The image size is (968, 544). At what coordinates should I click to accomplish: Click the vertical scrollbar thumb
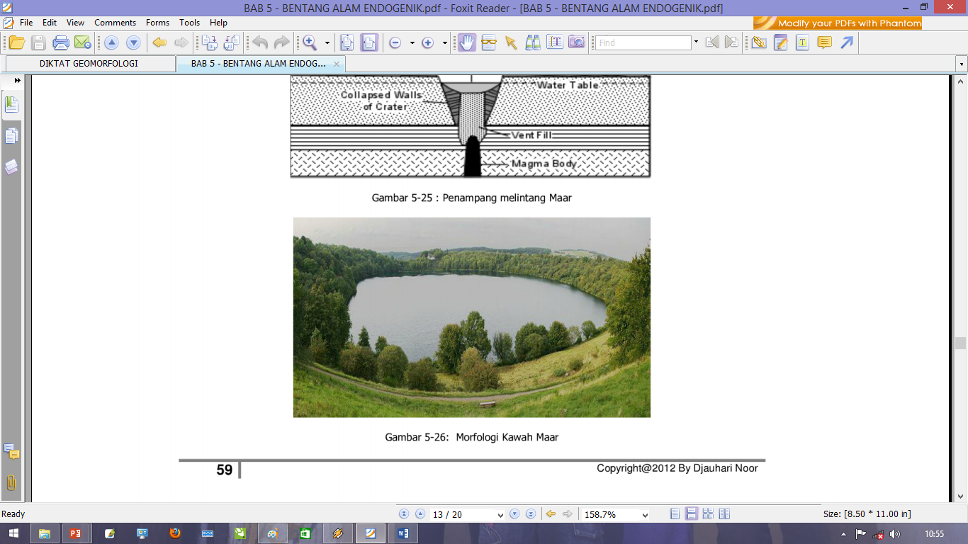pyautogui.click(x=960, y=344)
